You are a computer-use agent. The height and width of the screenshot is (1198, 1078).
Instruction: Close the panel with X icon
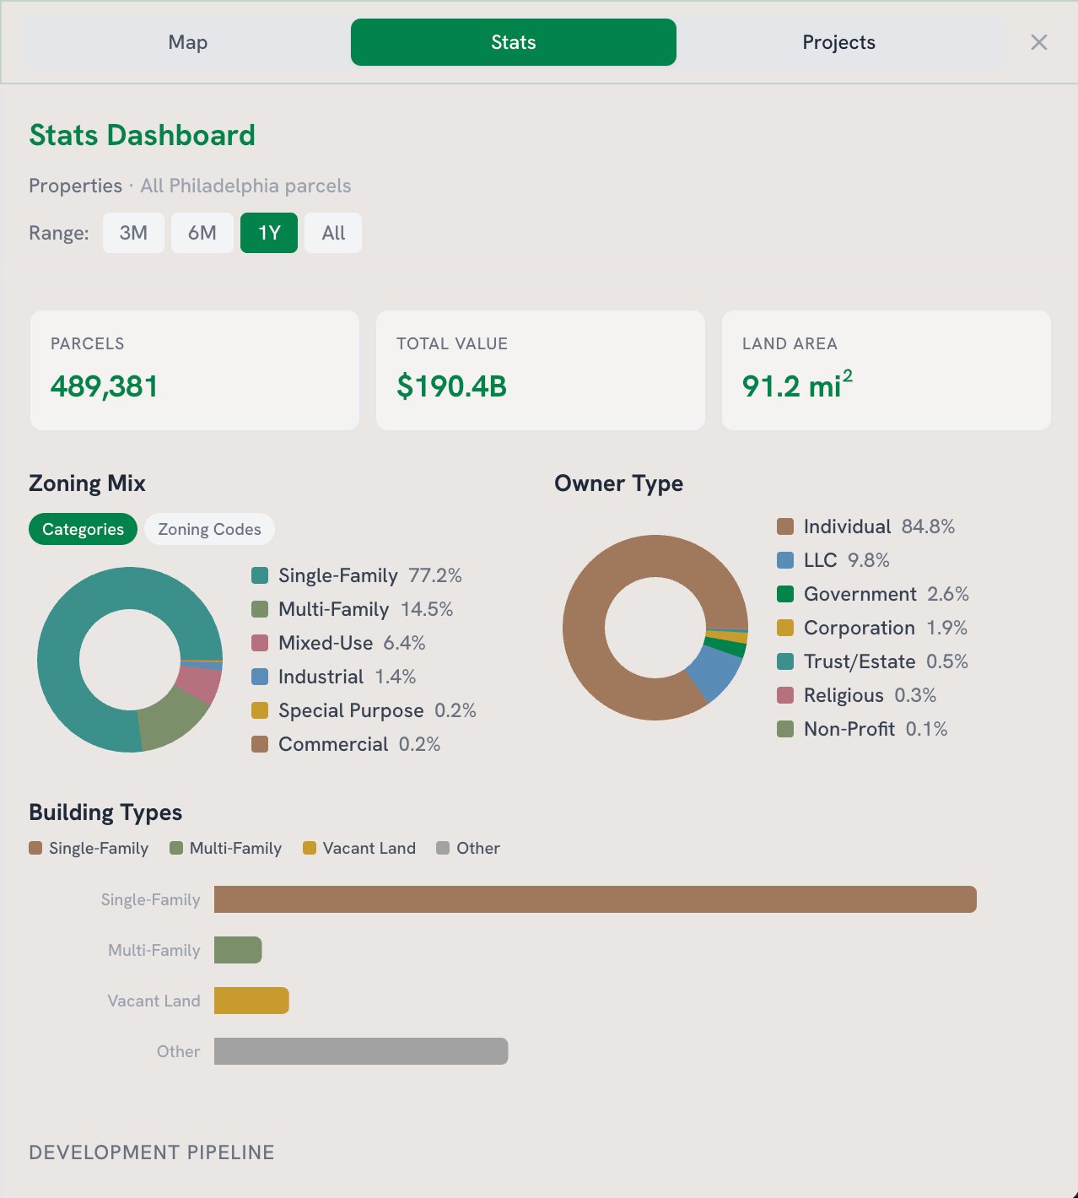[1039, 42]
